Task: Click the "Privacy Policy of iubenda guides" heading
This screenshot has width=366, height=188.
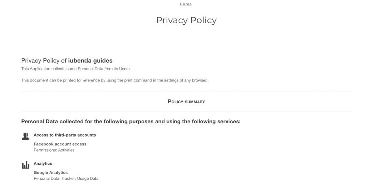Action: [67, 61]
